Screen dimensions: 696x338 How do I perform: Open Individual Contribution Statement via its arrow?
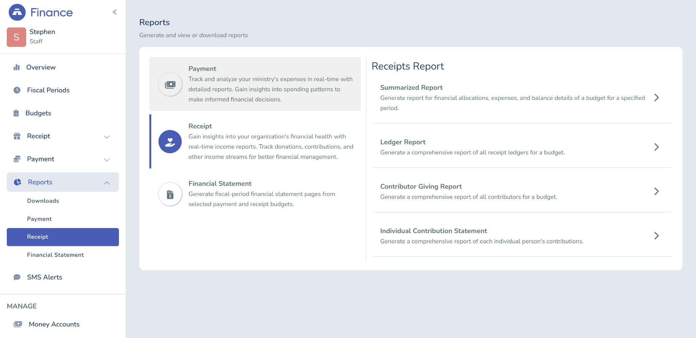pos(657,236)
